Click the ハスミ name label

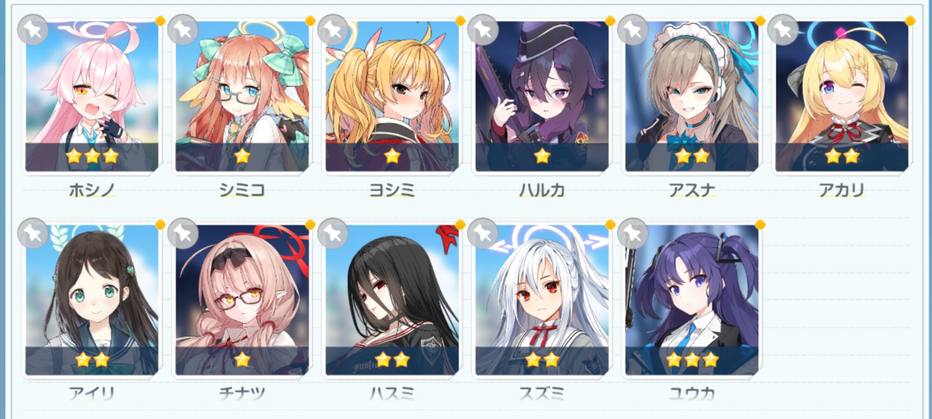click(392, 393)
